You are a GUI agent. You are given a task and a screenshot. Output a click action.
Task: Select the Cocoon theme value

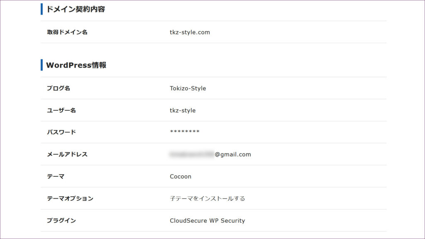181,176
